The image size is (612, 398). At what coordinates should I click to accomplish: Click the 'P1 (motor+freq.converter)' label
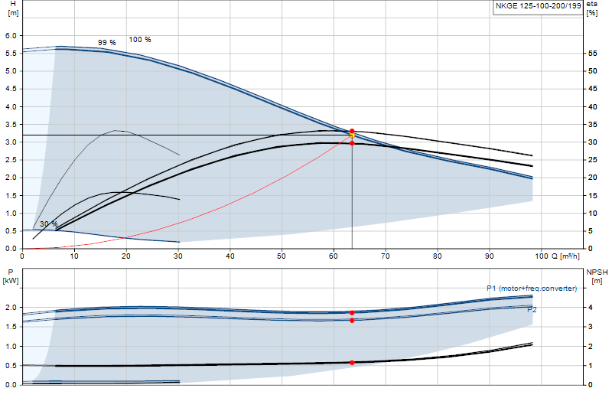point(532,289)
